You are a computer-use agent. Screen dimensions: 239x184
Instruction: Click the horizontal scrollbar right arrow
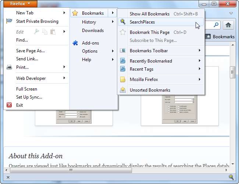click(226, 170)
